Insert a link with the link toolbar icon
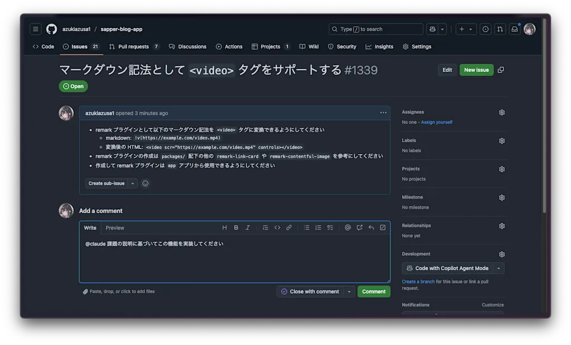Image resolution: width=571 pixels, height=345 pixels. pos(289,228)
